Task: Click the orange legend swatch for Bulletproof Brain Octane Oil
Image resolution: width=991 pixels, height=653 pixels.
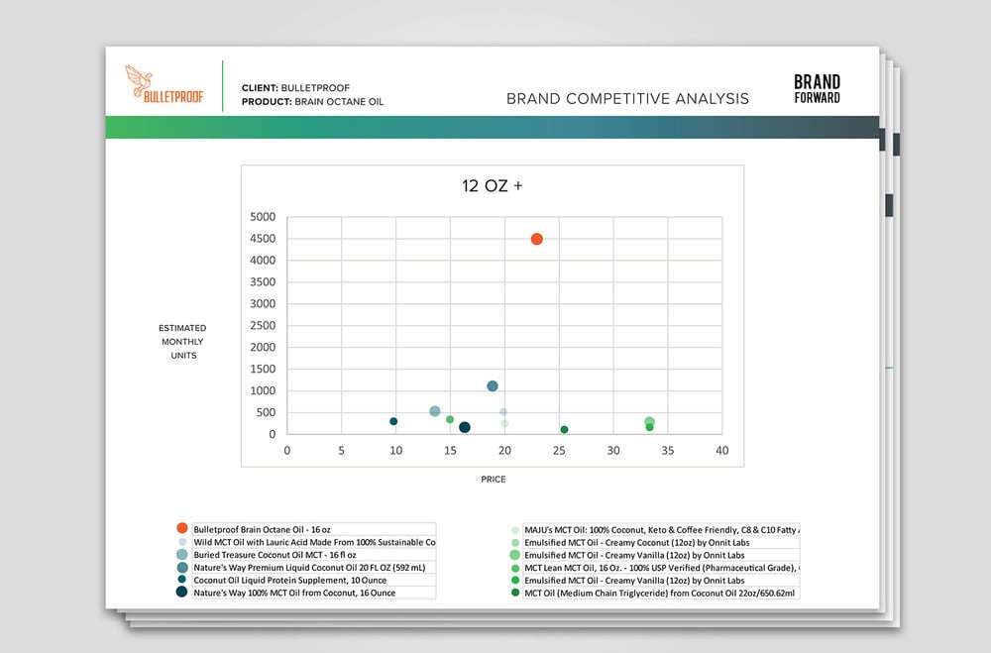Action: click(x=182, y=528)
